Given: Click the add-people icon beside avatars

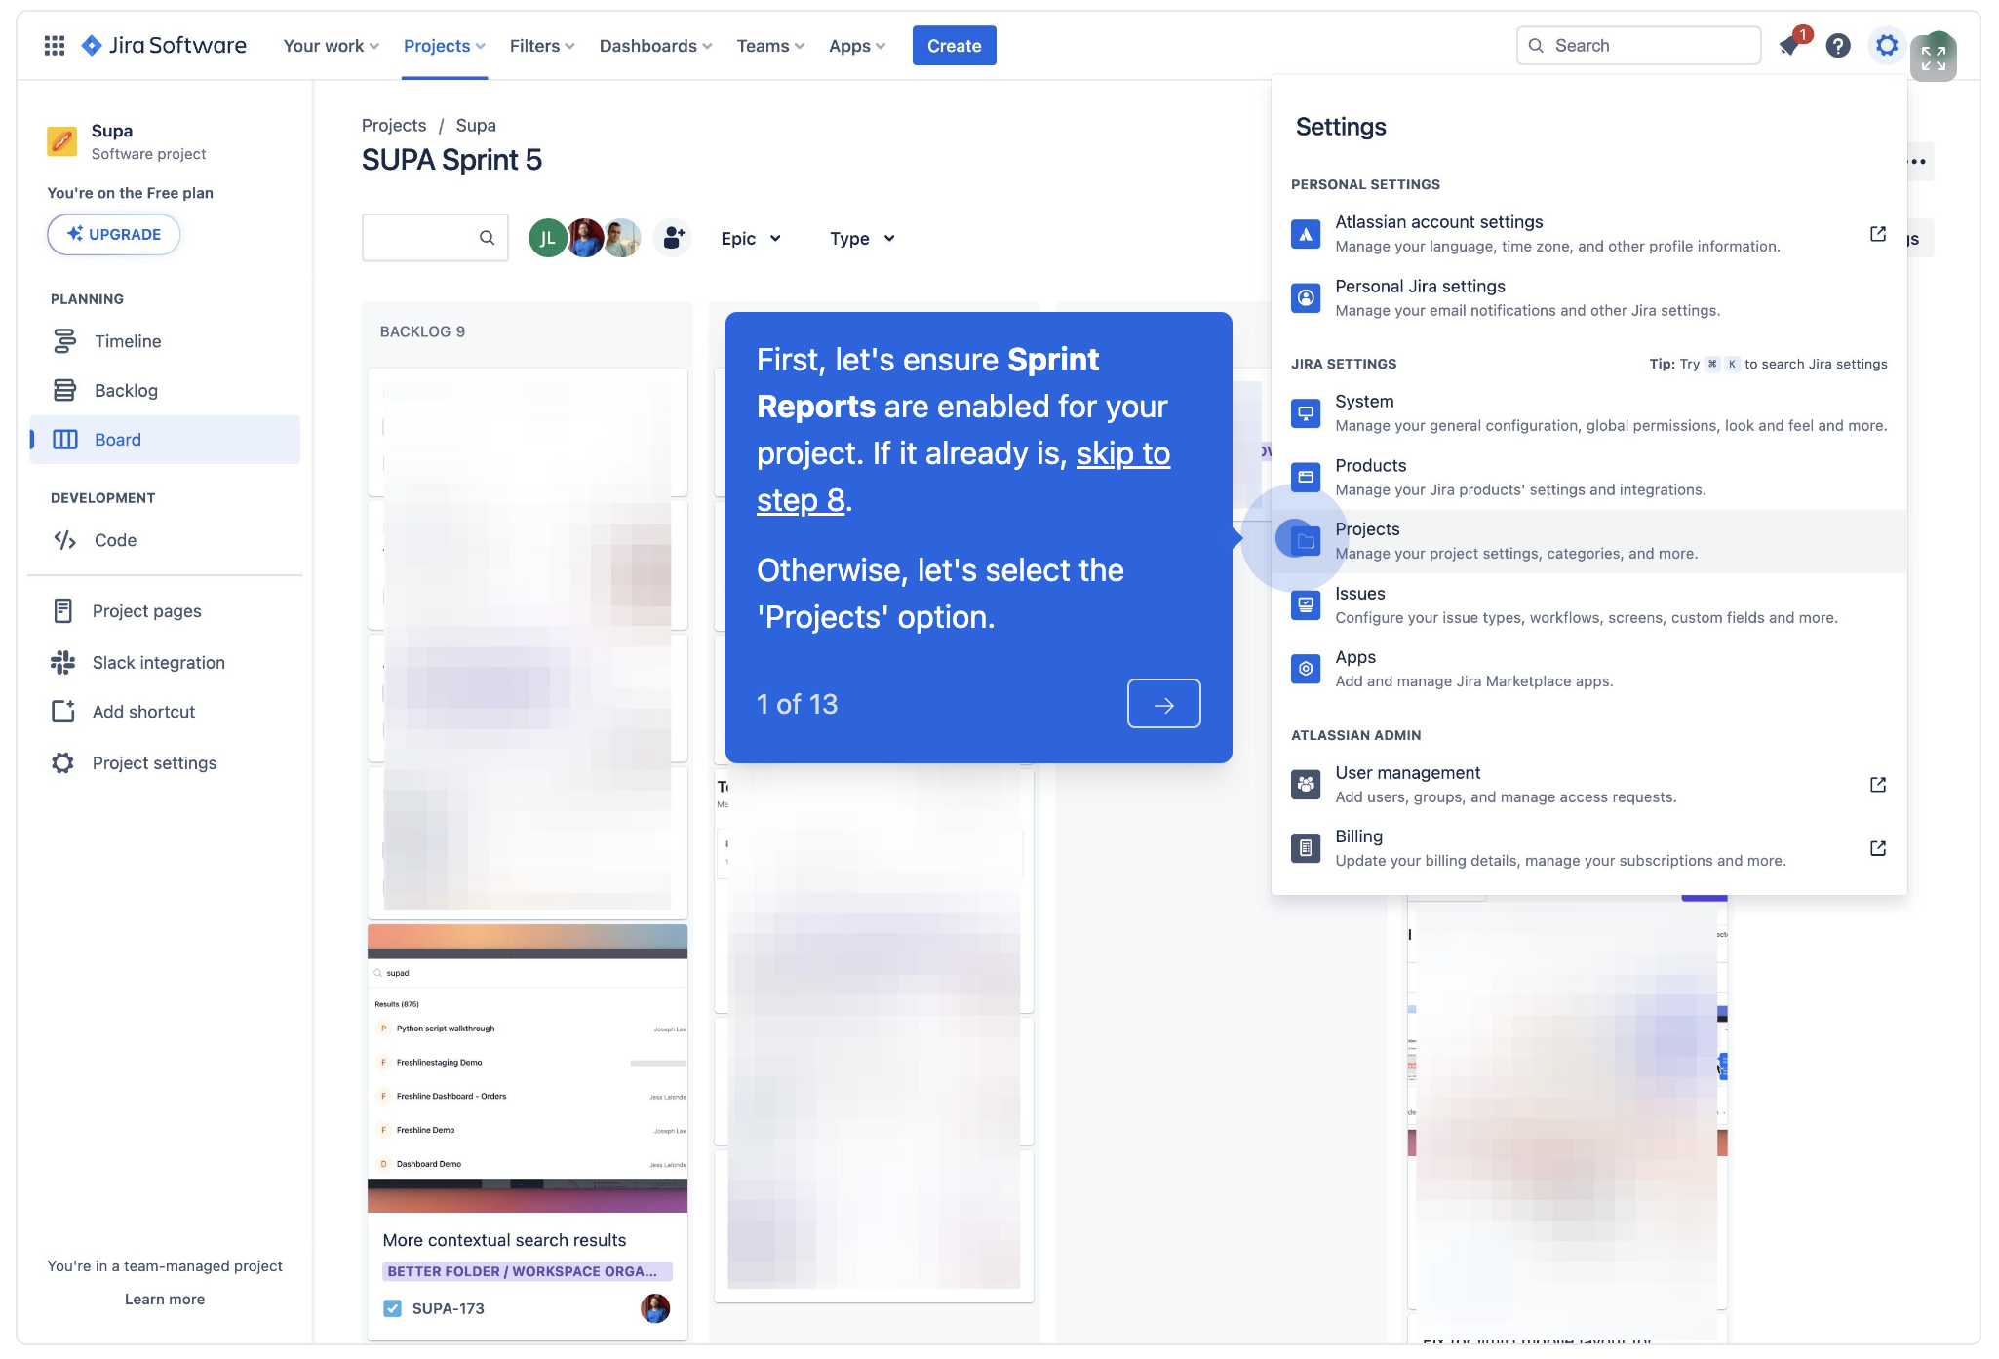Looking at the screenshot, I should click(672, 237).
